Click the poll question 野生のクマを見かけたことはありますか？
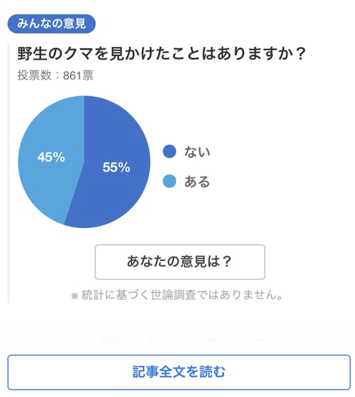 (162, 54)
